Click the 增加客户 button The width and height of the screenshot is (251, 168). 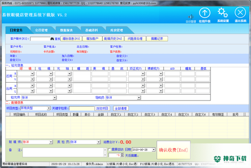(92, 39)
